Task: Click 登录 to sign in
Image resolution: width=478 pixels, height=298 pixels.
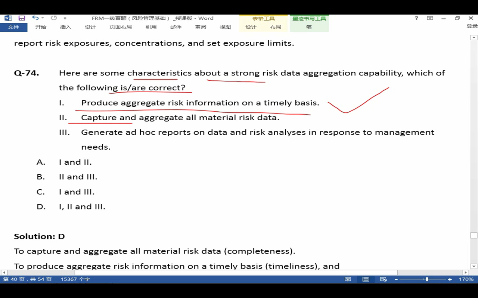Action: coord(472,26)
